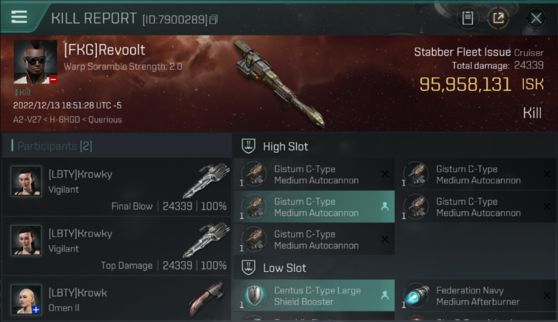Viewport: 558px width, 322px height.
Task: View the Stabber Fleet Issue ship image
Action: pos(278,83)
